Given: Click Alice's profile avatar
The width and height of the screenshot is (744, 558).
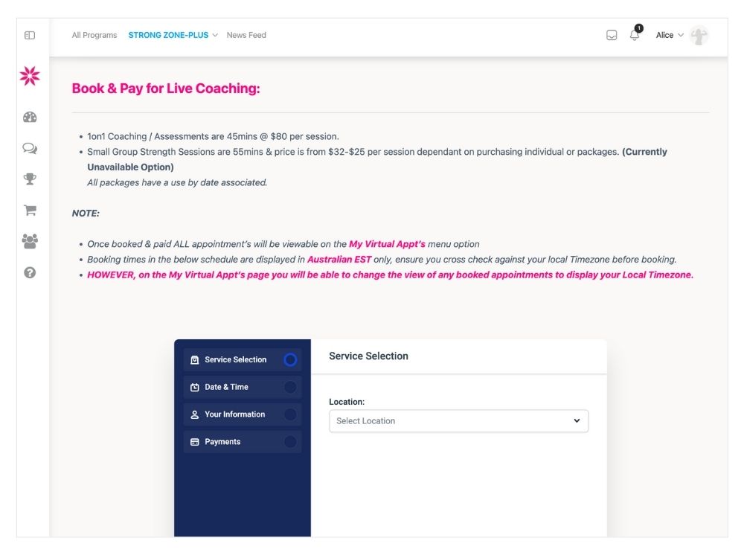Looking at the screenshot, I should tap(699, 35).
